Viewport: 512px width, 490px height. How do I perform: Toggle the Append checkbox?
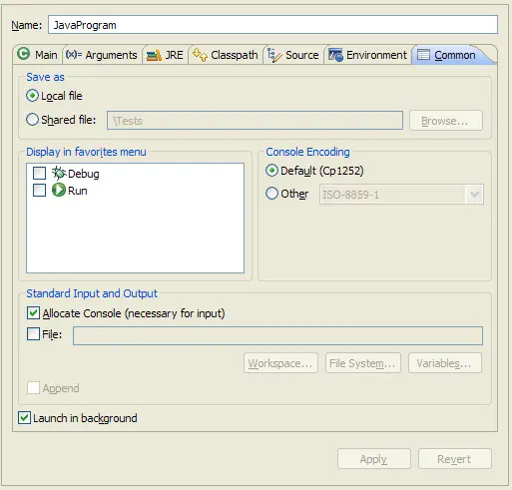33,388
